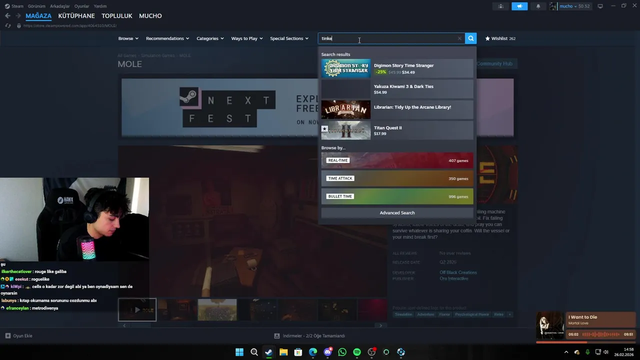The width and height of the screenshot is (640, 360).
Task: Open İndirmeler downloads status
Action: coord(309,335)
